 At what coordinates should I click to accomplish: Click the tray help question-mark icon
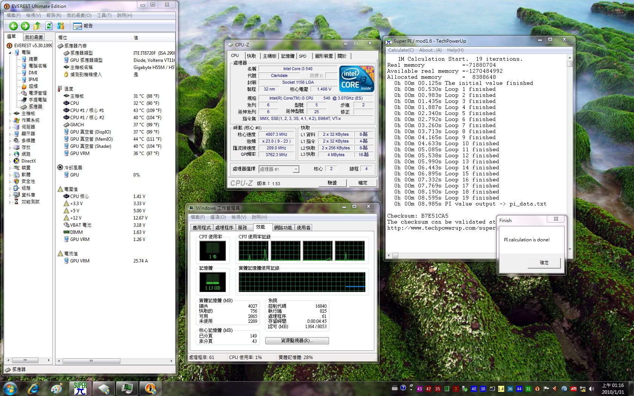403,388
